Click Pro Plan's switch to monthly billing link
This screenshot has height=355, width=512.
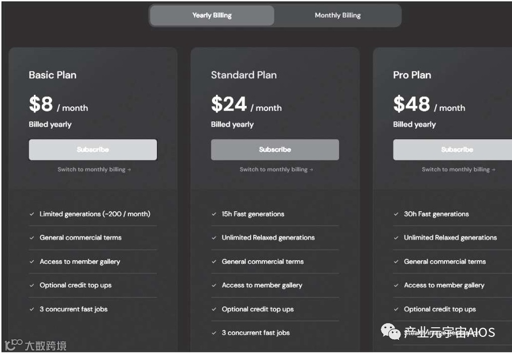coord(459,169)
